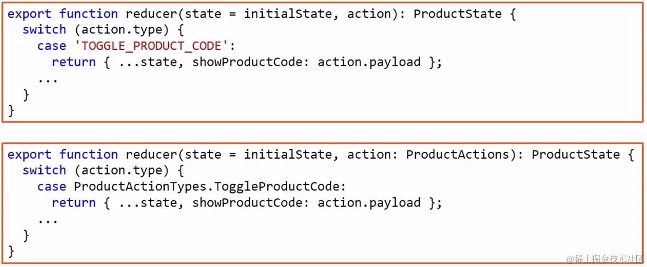Click the export keyword in the second snippet

[x=30, y=155]
